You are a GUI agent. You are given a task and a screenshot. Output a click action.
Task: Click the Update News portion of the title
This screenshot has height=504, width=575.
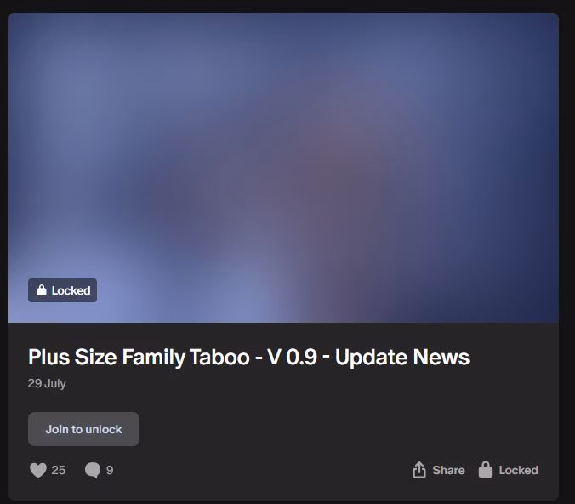pyautogui.click(x=402, y=357)
